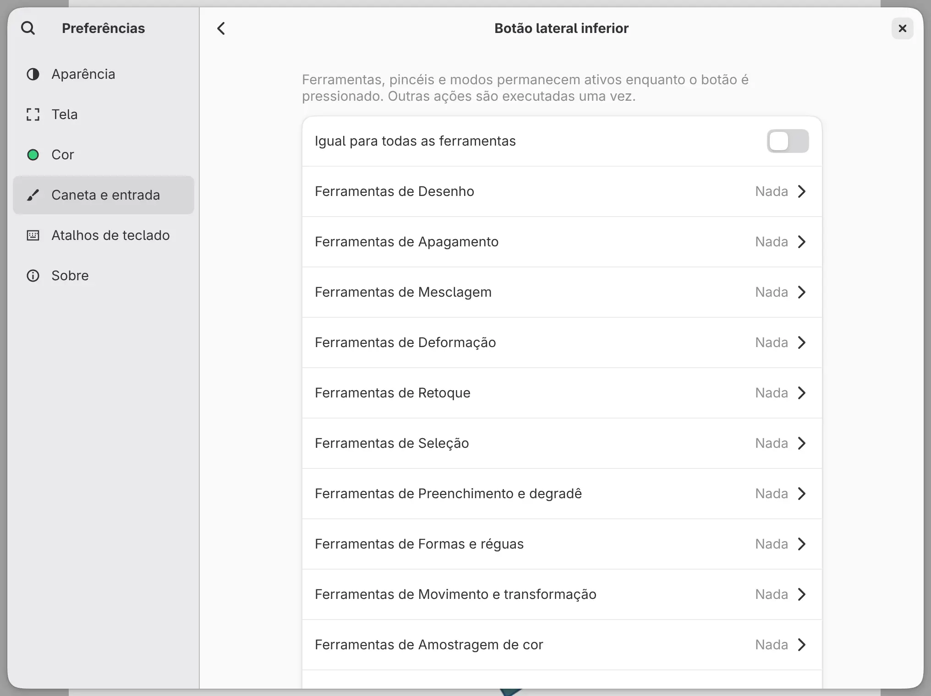The width and height of the screenshot is (931, 696).
Task: Click the search magnifier icon
Action: click(28, 28)
